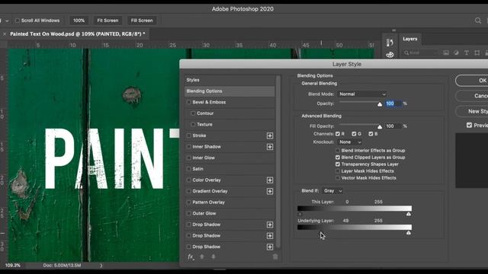Viewport: 488px width, 274px height.
Task: Uncheck the B channel checkbox
Action: tap(371, 134)
